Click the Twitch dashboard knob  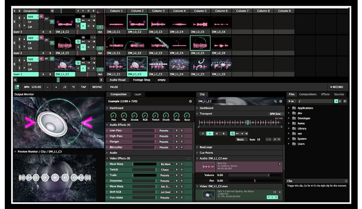[155, 115]
